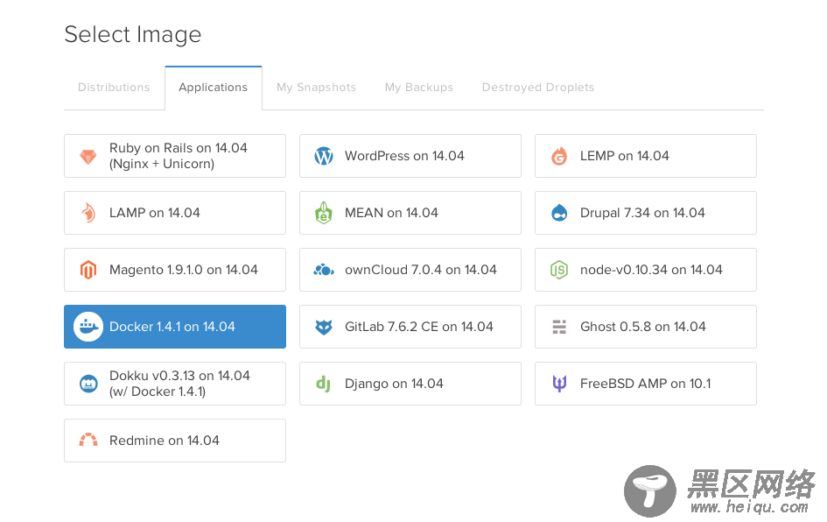827x522 pixels.
Task: Click the node.js hexagon icon
Action: pyautogui.click(x=559, y=270)
